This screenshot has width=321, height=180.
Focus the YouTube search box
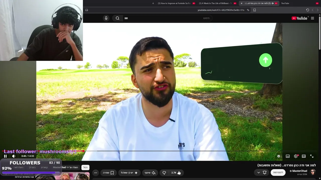(x=167, y=18)
